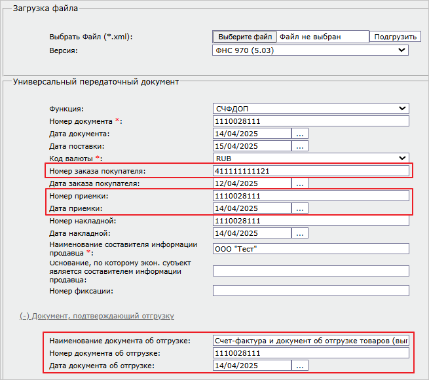Image resolution: width=429 pixels, height=380 pixels.
Task: Open the Код валюты dropdown
Action: tap(310, 159)
